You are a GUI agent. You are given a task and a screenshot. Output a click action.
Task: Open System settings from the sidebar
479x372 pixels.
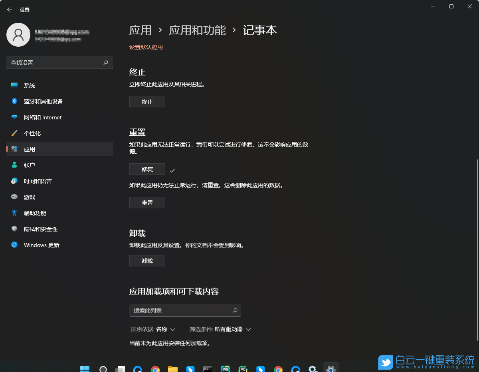pyautogui.click(x=28, y=85)
